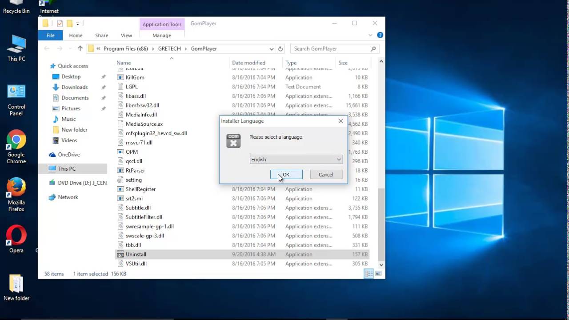569x320 pixels.
Task: Open Desktop in Quick access
Action: [x=71, y=76]
